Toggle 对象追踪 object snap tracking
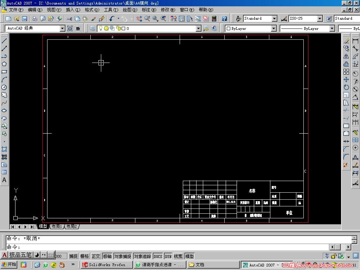The width and height of the screenshot is (360, 270). [142, 256]
